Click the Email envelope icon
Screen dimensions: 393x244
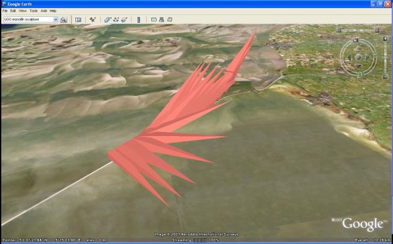click(154, 20)
